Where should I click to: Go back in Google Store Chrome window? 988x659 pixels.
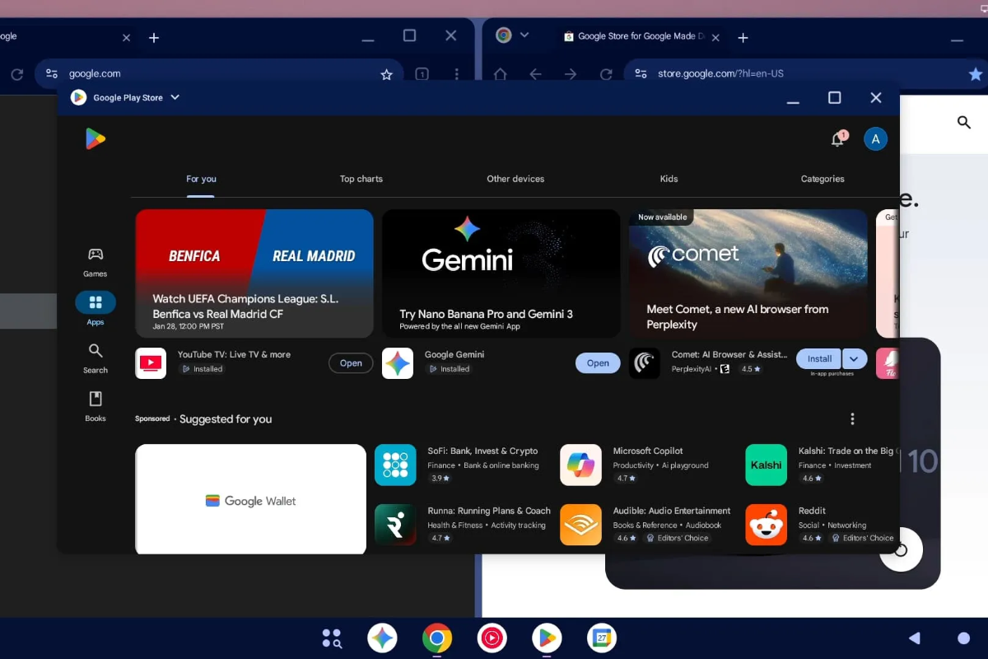pos(535,74)
